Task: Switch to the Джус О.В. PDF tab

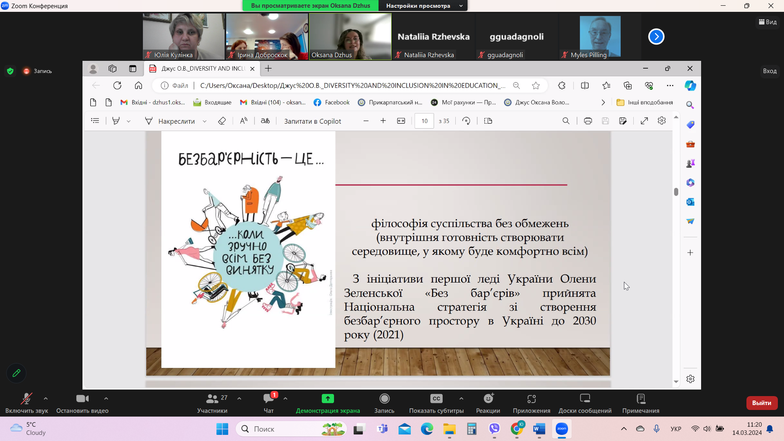Action: click(x=200, y=68)
